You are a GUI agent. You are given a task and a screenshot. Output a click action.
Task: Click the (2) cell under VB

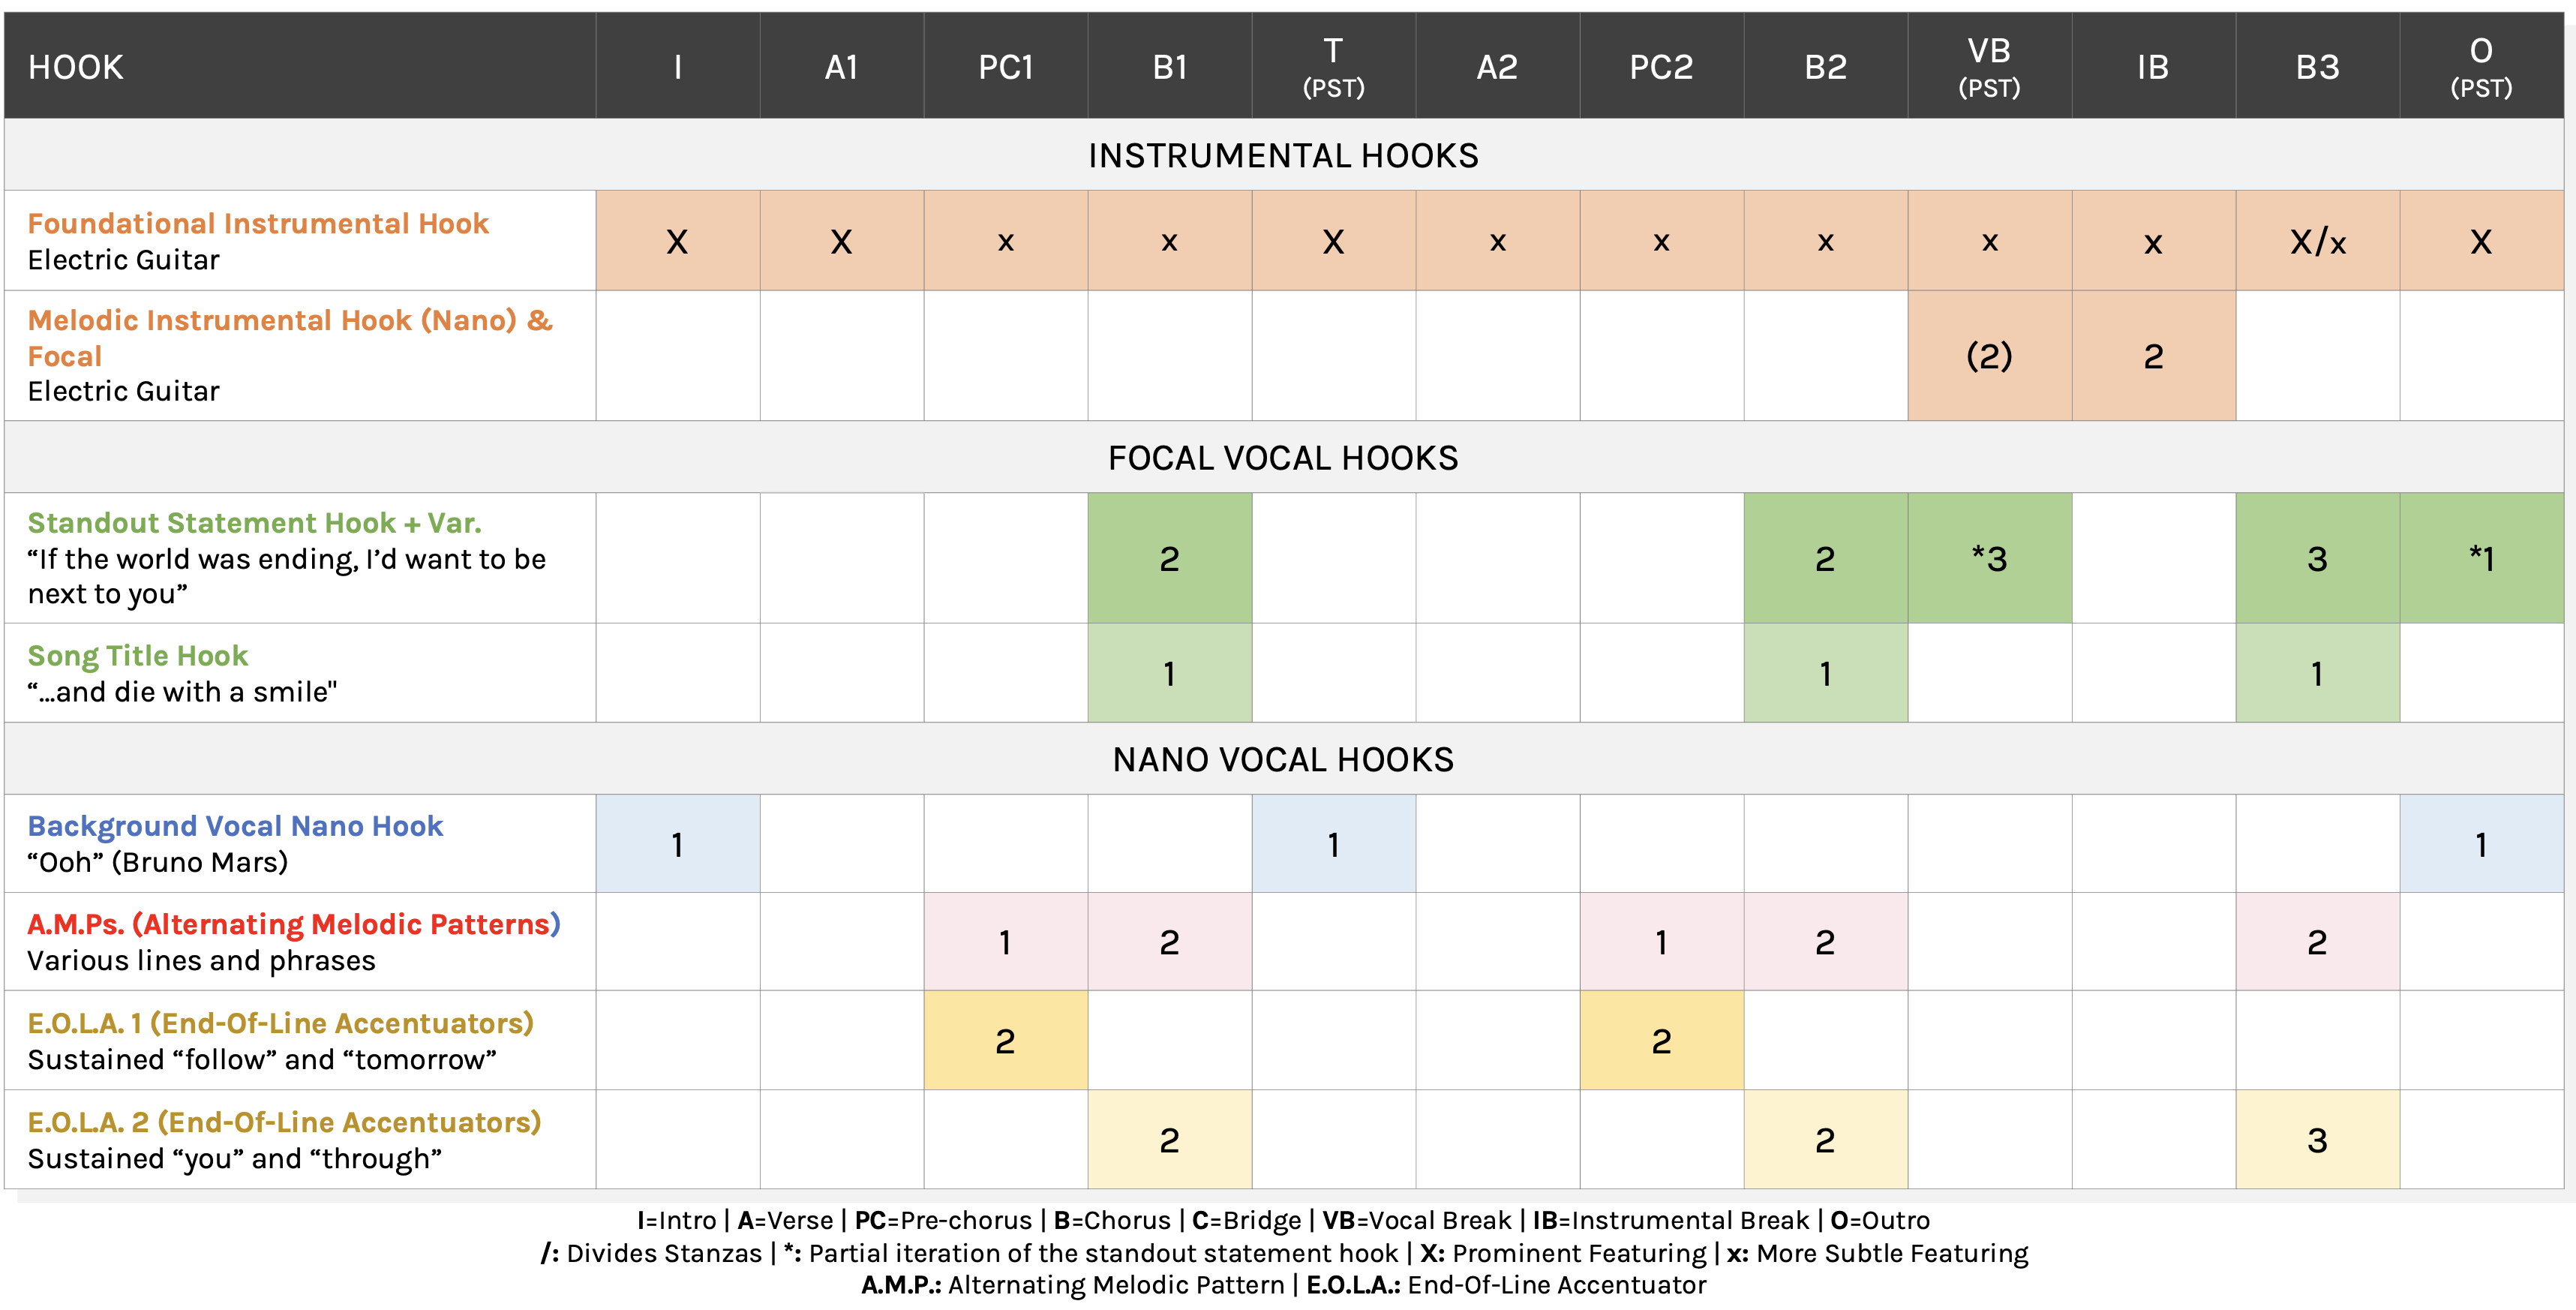click(1989, 356)
